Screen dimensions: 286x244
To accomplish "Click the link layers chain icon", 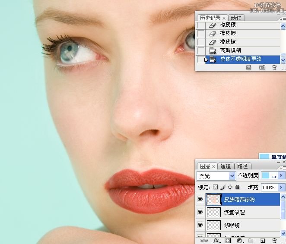I will [x=204, y=241].
